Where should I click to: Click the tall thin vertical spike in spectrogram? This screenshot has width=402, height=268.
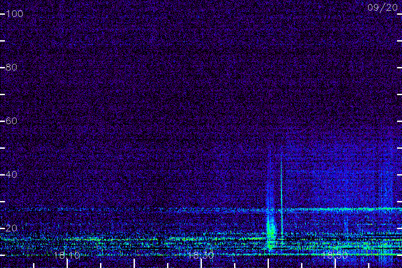(281, 195)
